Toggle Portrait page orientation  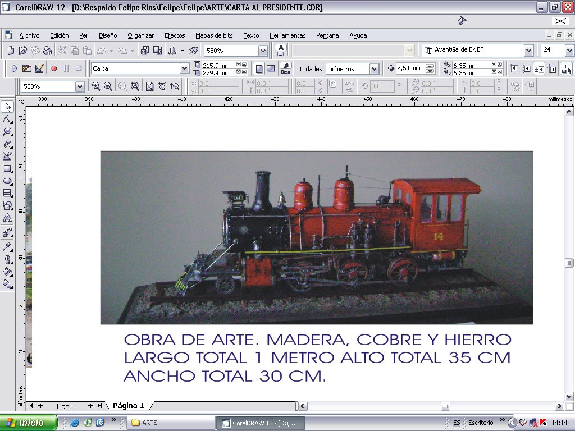(x=259, y=68)
